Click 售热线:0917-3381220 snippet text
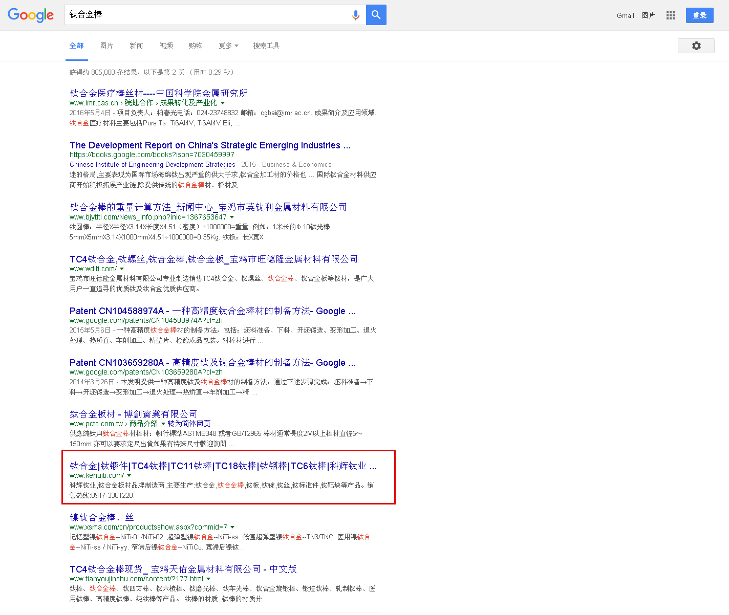This screenshot has height=615, width=729. (x=102, y=495)
